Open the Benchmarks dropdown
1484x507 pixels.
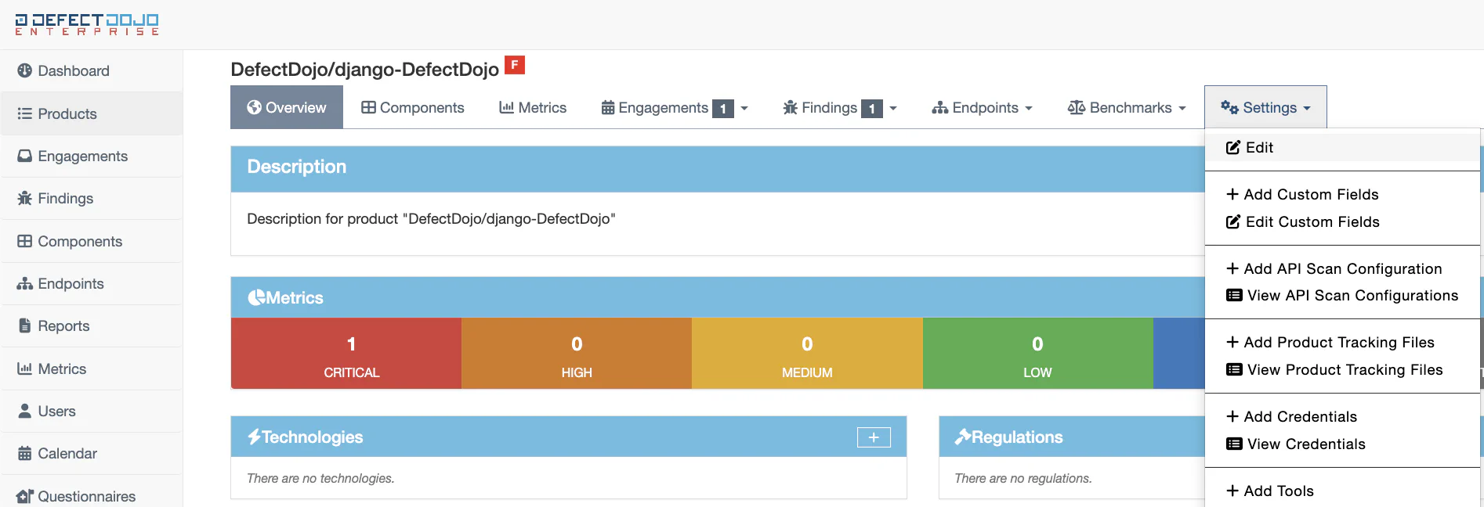click(1127, 108)
